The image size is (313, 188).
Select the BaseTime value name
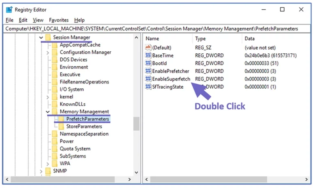coord(163,55)
